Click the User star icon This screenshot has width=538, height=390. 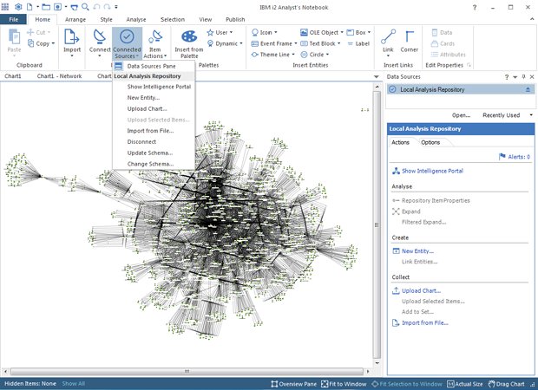pyautogui.click(x=210, y=33)
